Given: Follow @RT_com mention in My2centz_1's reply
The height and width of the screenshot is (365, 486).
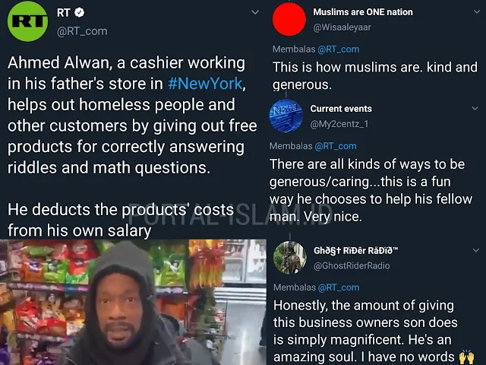Looking at the screenshot, I should pyautogui.click(x=336, y=146).
